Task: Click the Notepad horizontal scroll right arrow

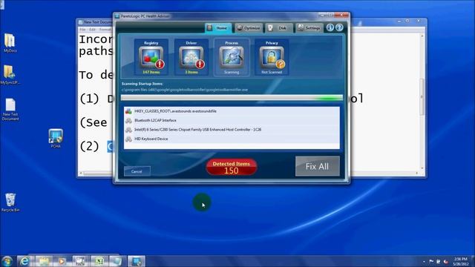Action: (x=416, y=173)
